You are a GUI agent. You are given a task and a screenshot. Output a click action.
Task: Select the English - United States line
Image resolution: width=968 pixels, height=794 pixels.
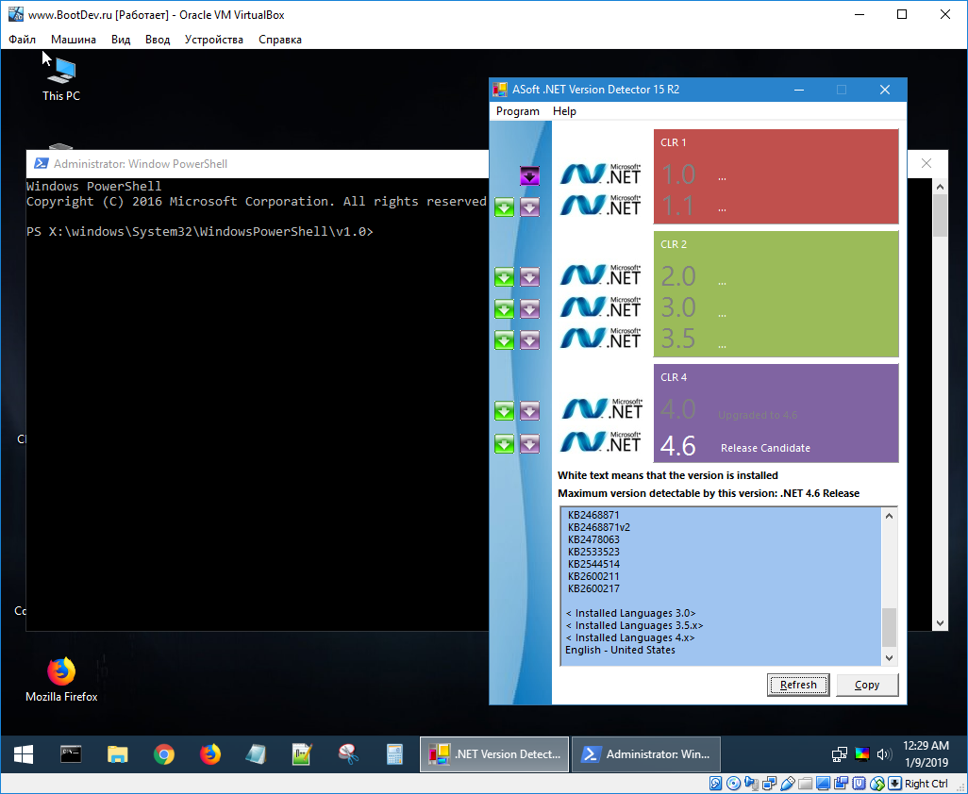pos(620,650)
